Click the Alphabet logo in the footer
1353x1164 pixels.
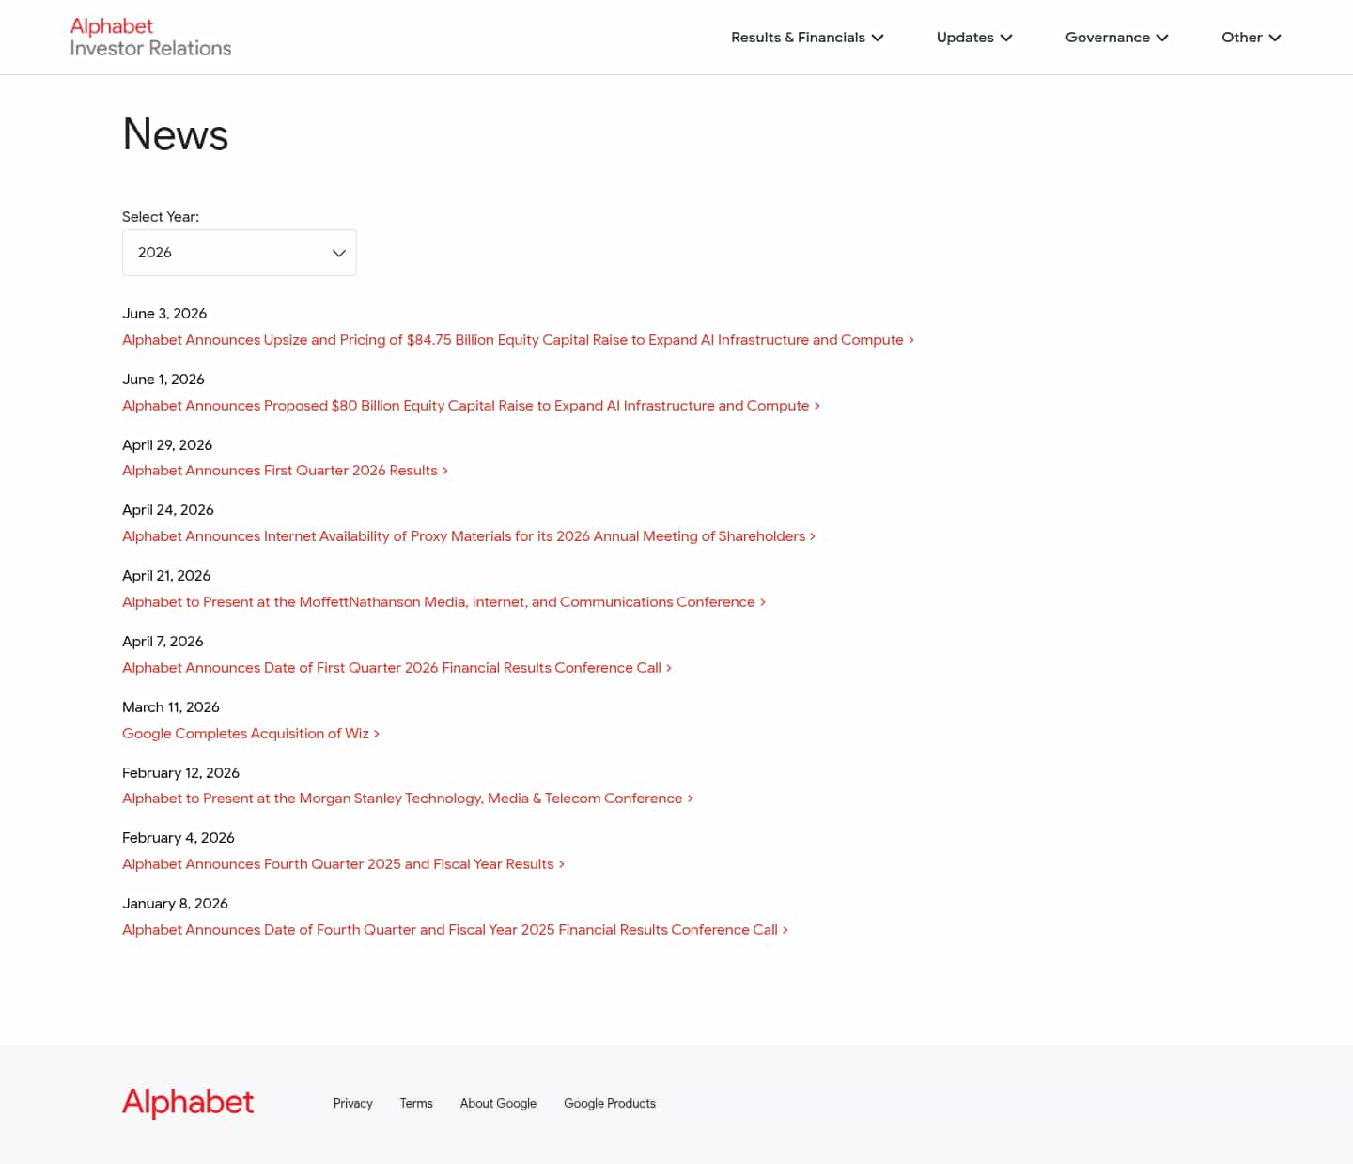[x=188, y=1102]
